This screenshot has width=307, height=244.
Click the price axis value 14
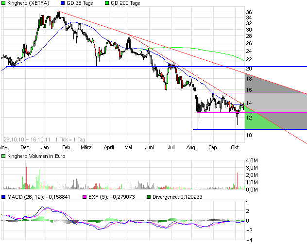pyautogui.click(x=249, y=103)
